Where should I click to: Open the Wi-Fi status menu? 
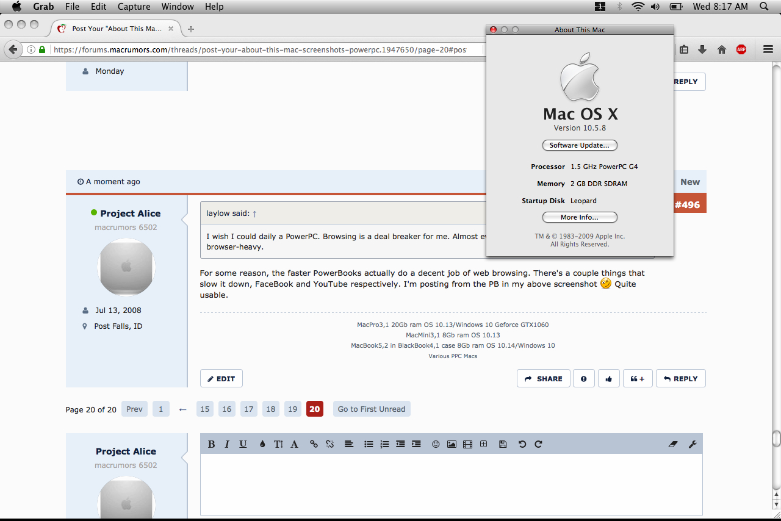tap(638, 7)
